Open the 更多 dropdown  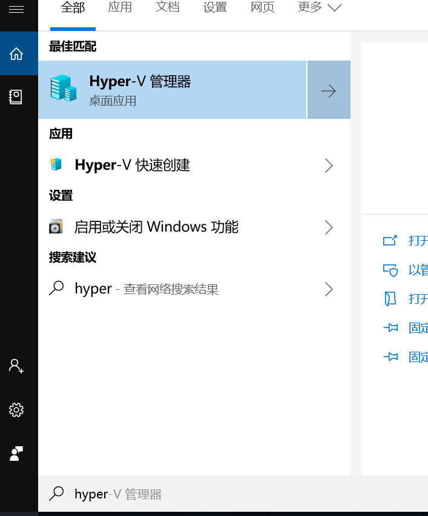click(x=320, y=7)
